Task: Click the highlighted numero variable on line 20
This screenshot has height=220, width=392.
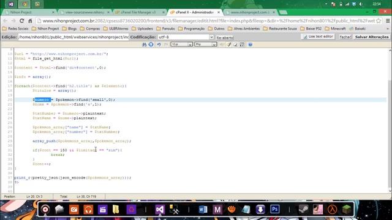Action: [43, 100]
